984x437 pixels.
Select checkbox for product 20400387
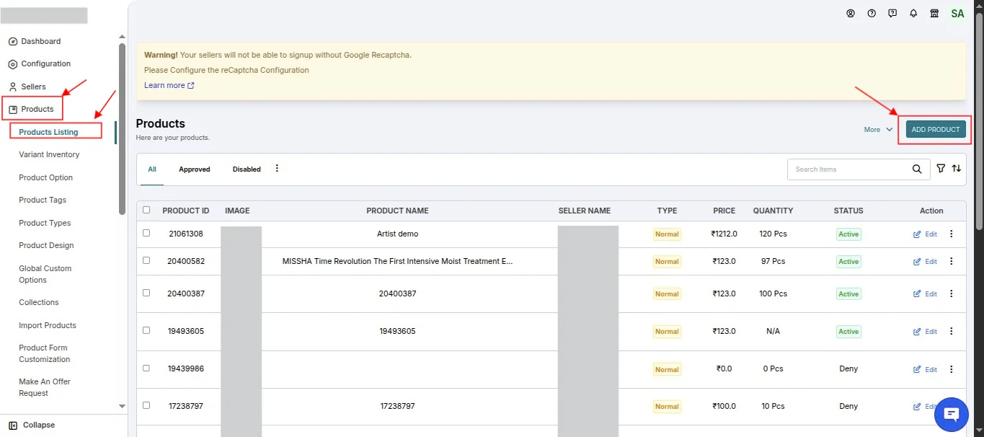point(146,293)
